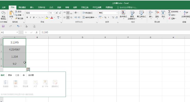Click the Print Preview magnifier icon

coord(34,26)
